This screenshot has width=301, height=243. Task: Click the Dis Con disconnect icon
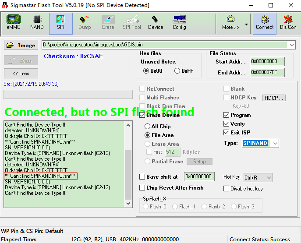288,23
